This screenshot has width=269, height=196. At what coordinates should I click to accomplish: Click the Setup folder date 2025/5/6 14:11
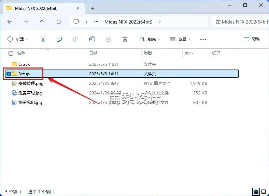104,74
